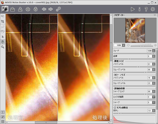Collapse the ナビゲーター panel triangle

[155, 15]
